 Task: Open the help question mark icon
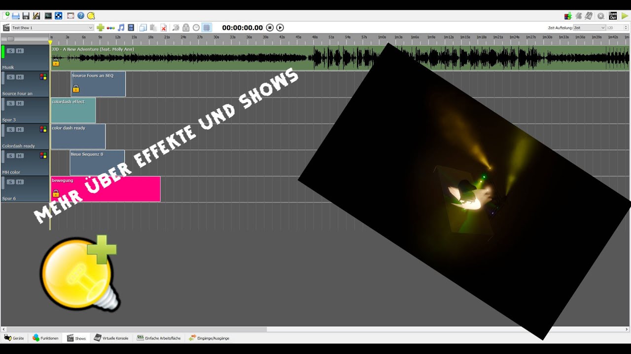(x=81, y=16)
